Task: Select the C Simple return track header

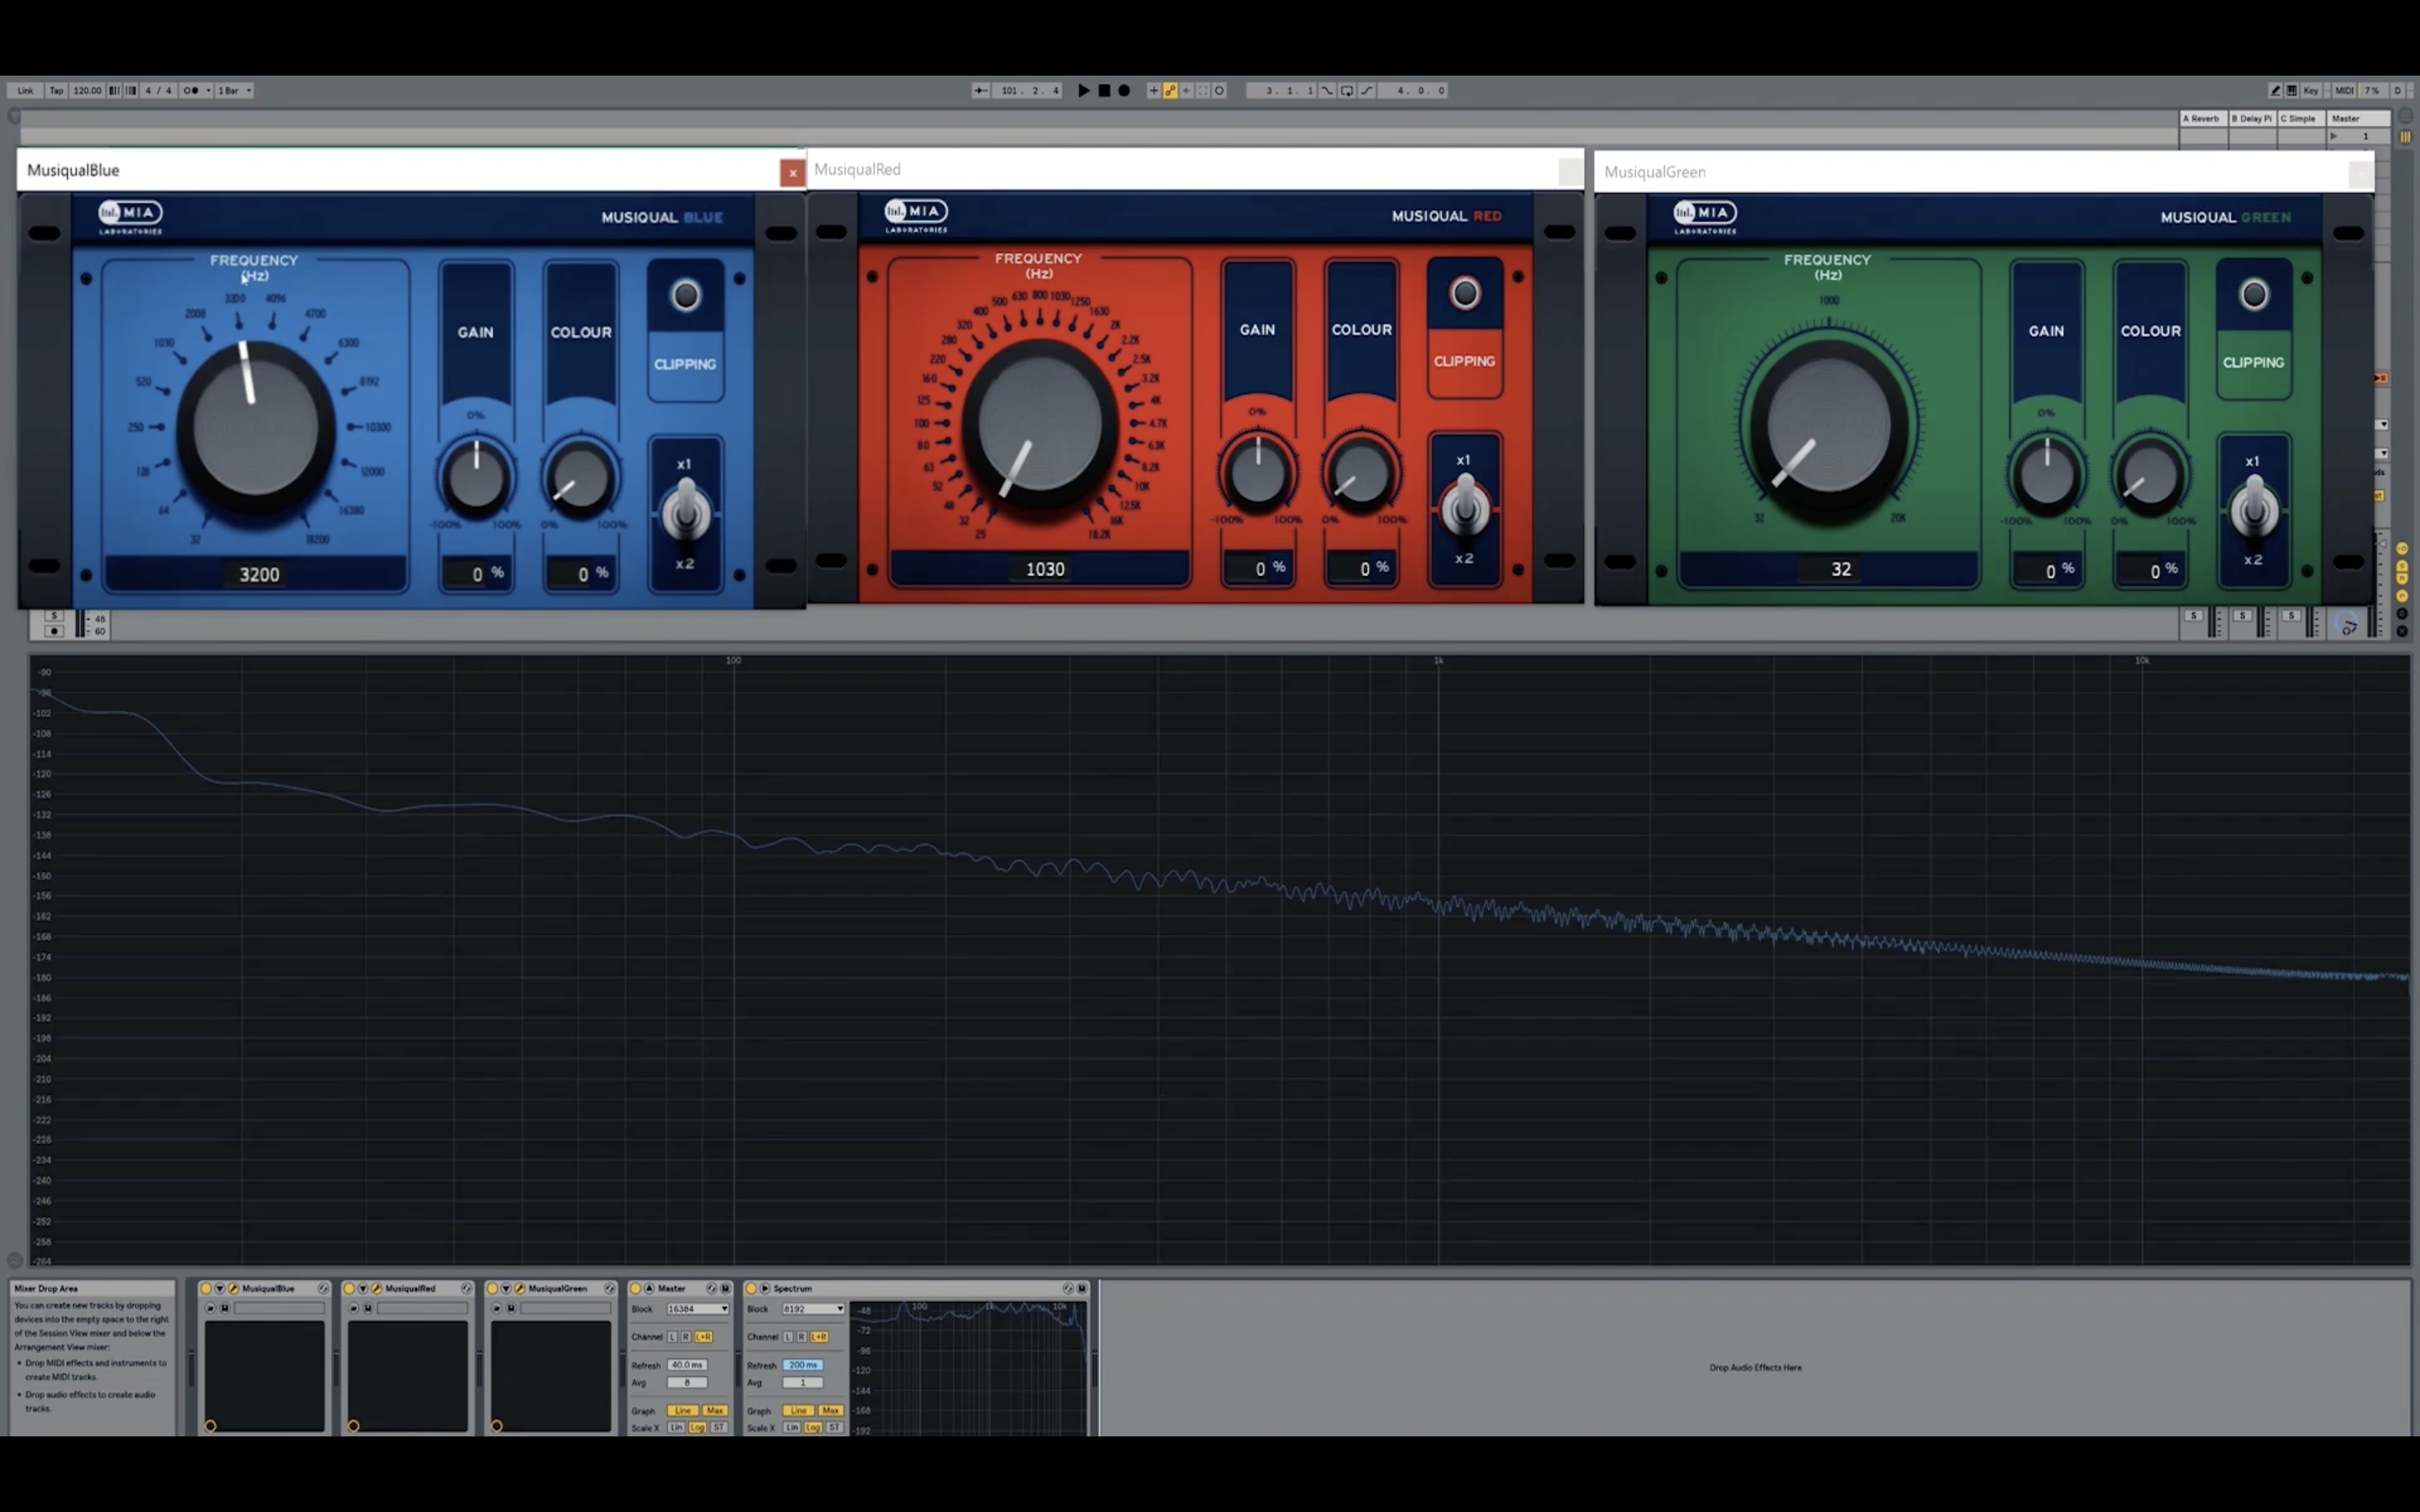Action: click(x=2302, y=118)
